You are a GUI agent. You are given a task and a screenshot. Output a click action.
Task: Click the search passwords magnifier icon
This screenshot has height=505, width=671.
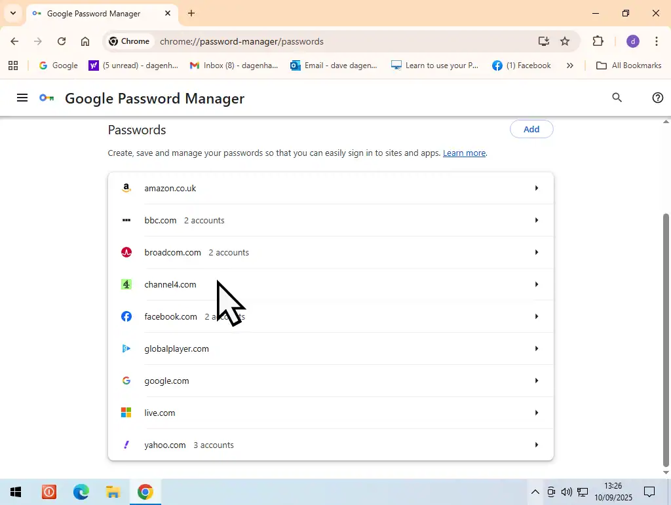click(x=617, y=98)
